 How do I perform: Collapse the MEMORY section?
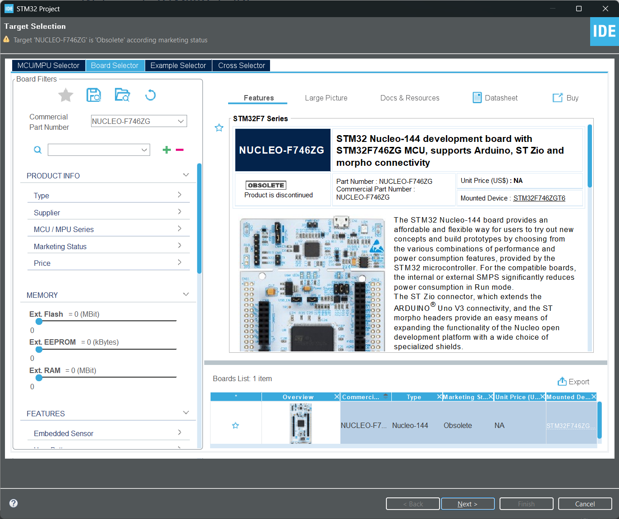186,294
